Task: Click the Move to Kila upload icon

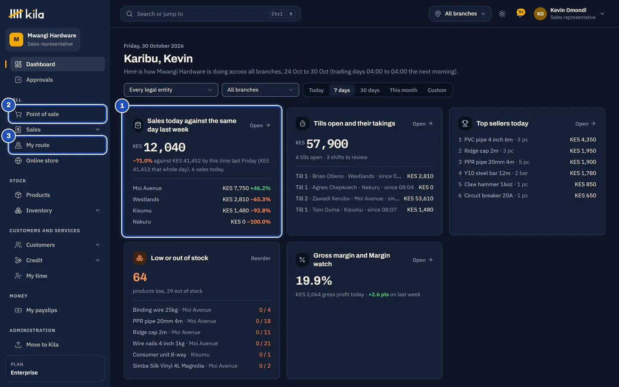Action: click(x=18, y=344)
